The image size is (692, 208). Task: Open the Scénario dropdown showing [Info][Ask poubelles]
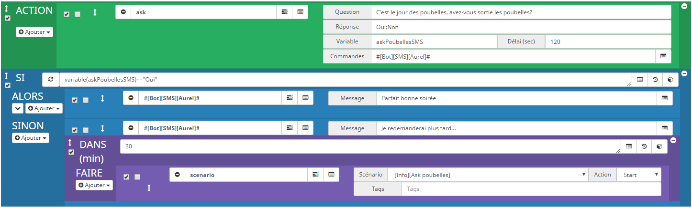click(x=487, y=175)
